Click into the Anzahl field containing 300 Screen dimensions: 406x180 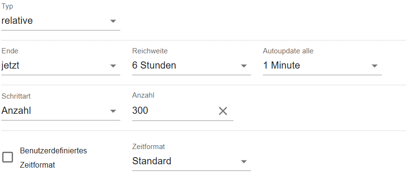174,111
